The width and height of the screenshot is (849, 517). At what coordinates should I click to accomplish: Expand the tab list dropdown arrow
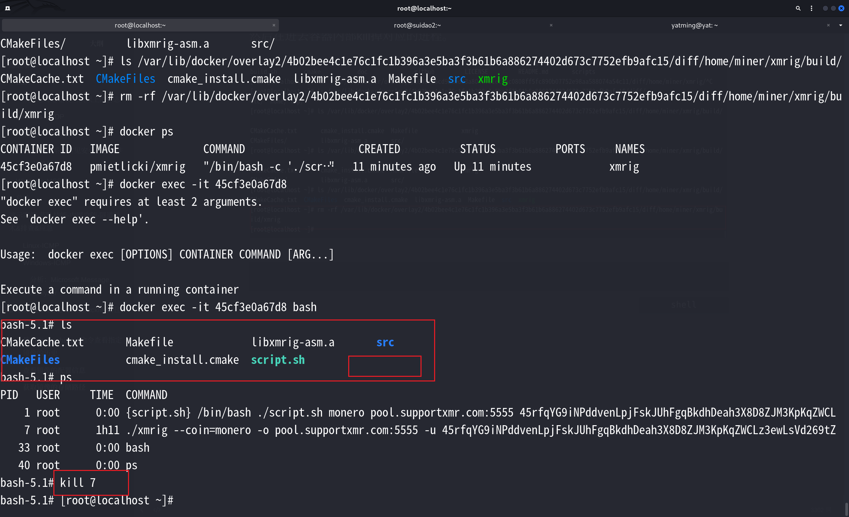[841, 25]
